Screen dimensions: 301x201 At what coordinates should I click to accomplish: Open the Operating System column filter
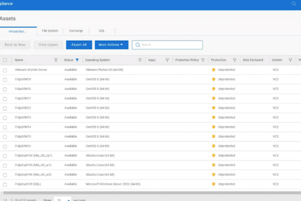coord(140,60)
